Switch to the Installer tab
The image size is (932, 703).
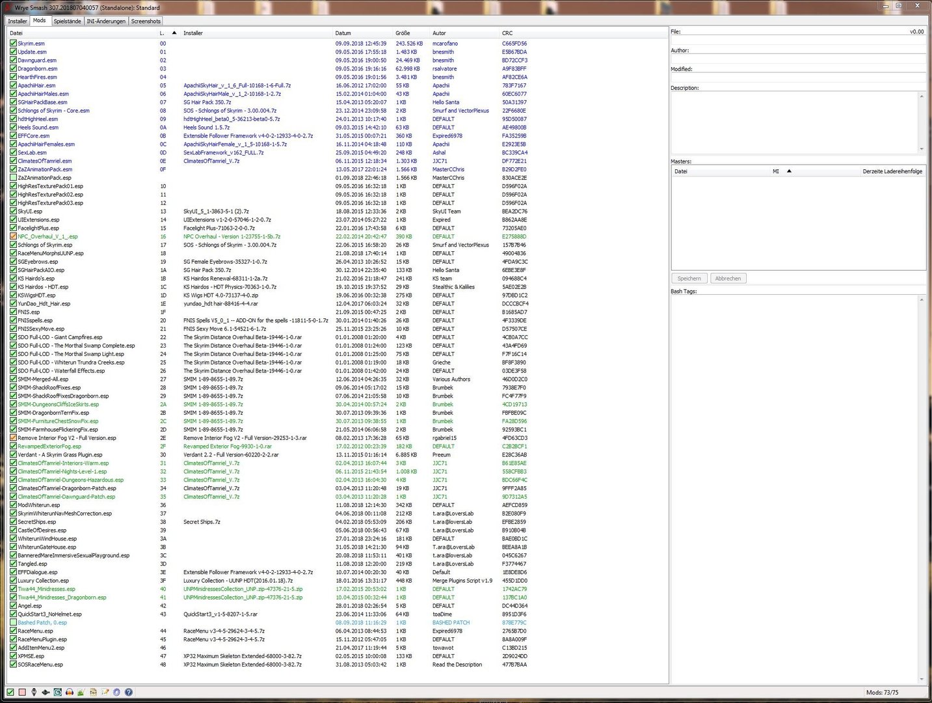click(x=18, y=21)
